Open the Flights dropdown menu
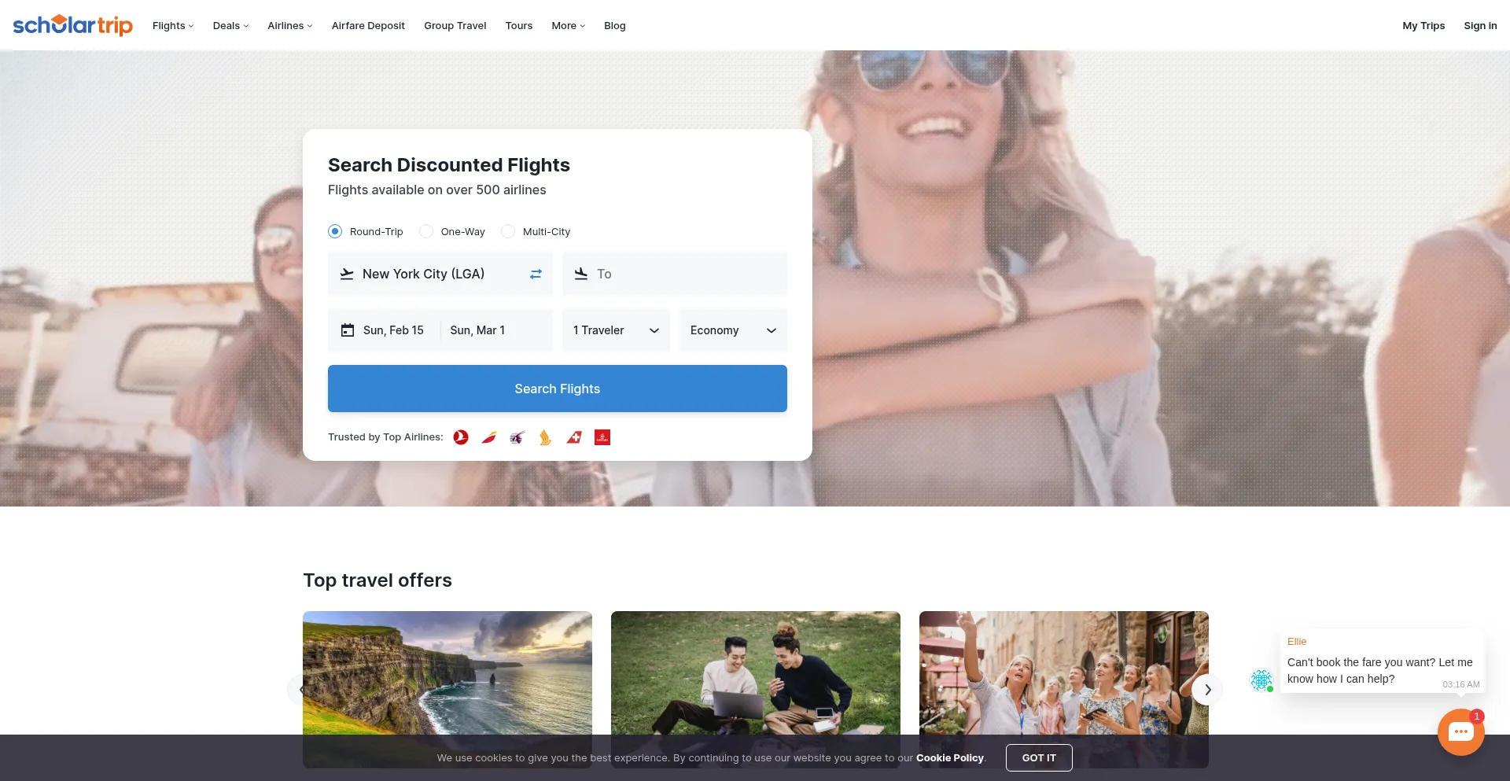Screen dimensions: 1510x781 tap(172, 25)
